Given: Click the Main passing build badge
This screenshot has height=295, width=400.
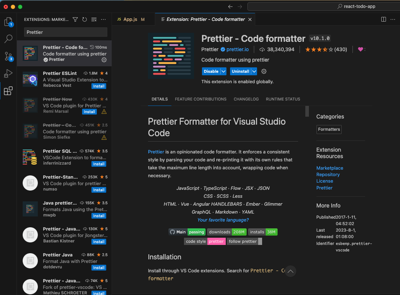Looking at the screenshot, I should click(187, 232).
